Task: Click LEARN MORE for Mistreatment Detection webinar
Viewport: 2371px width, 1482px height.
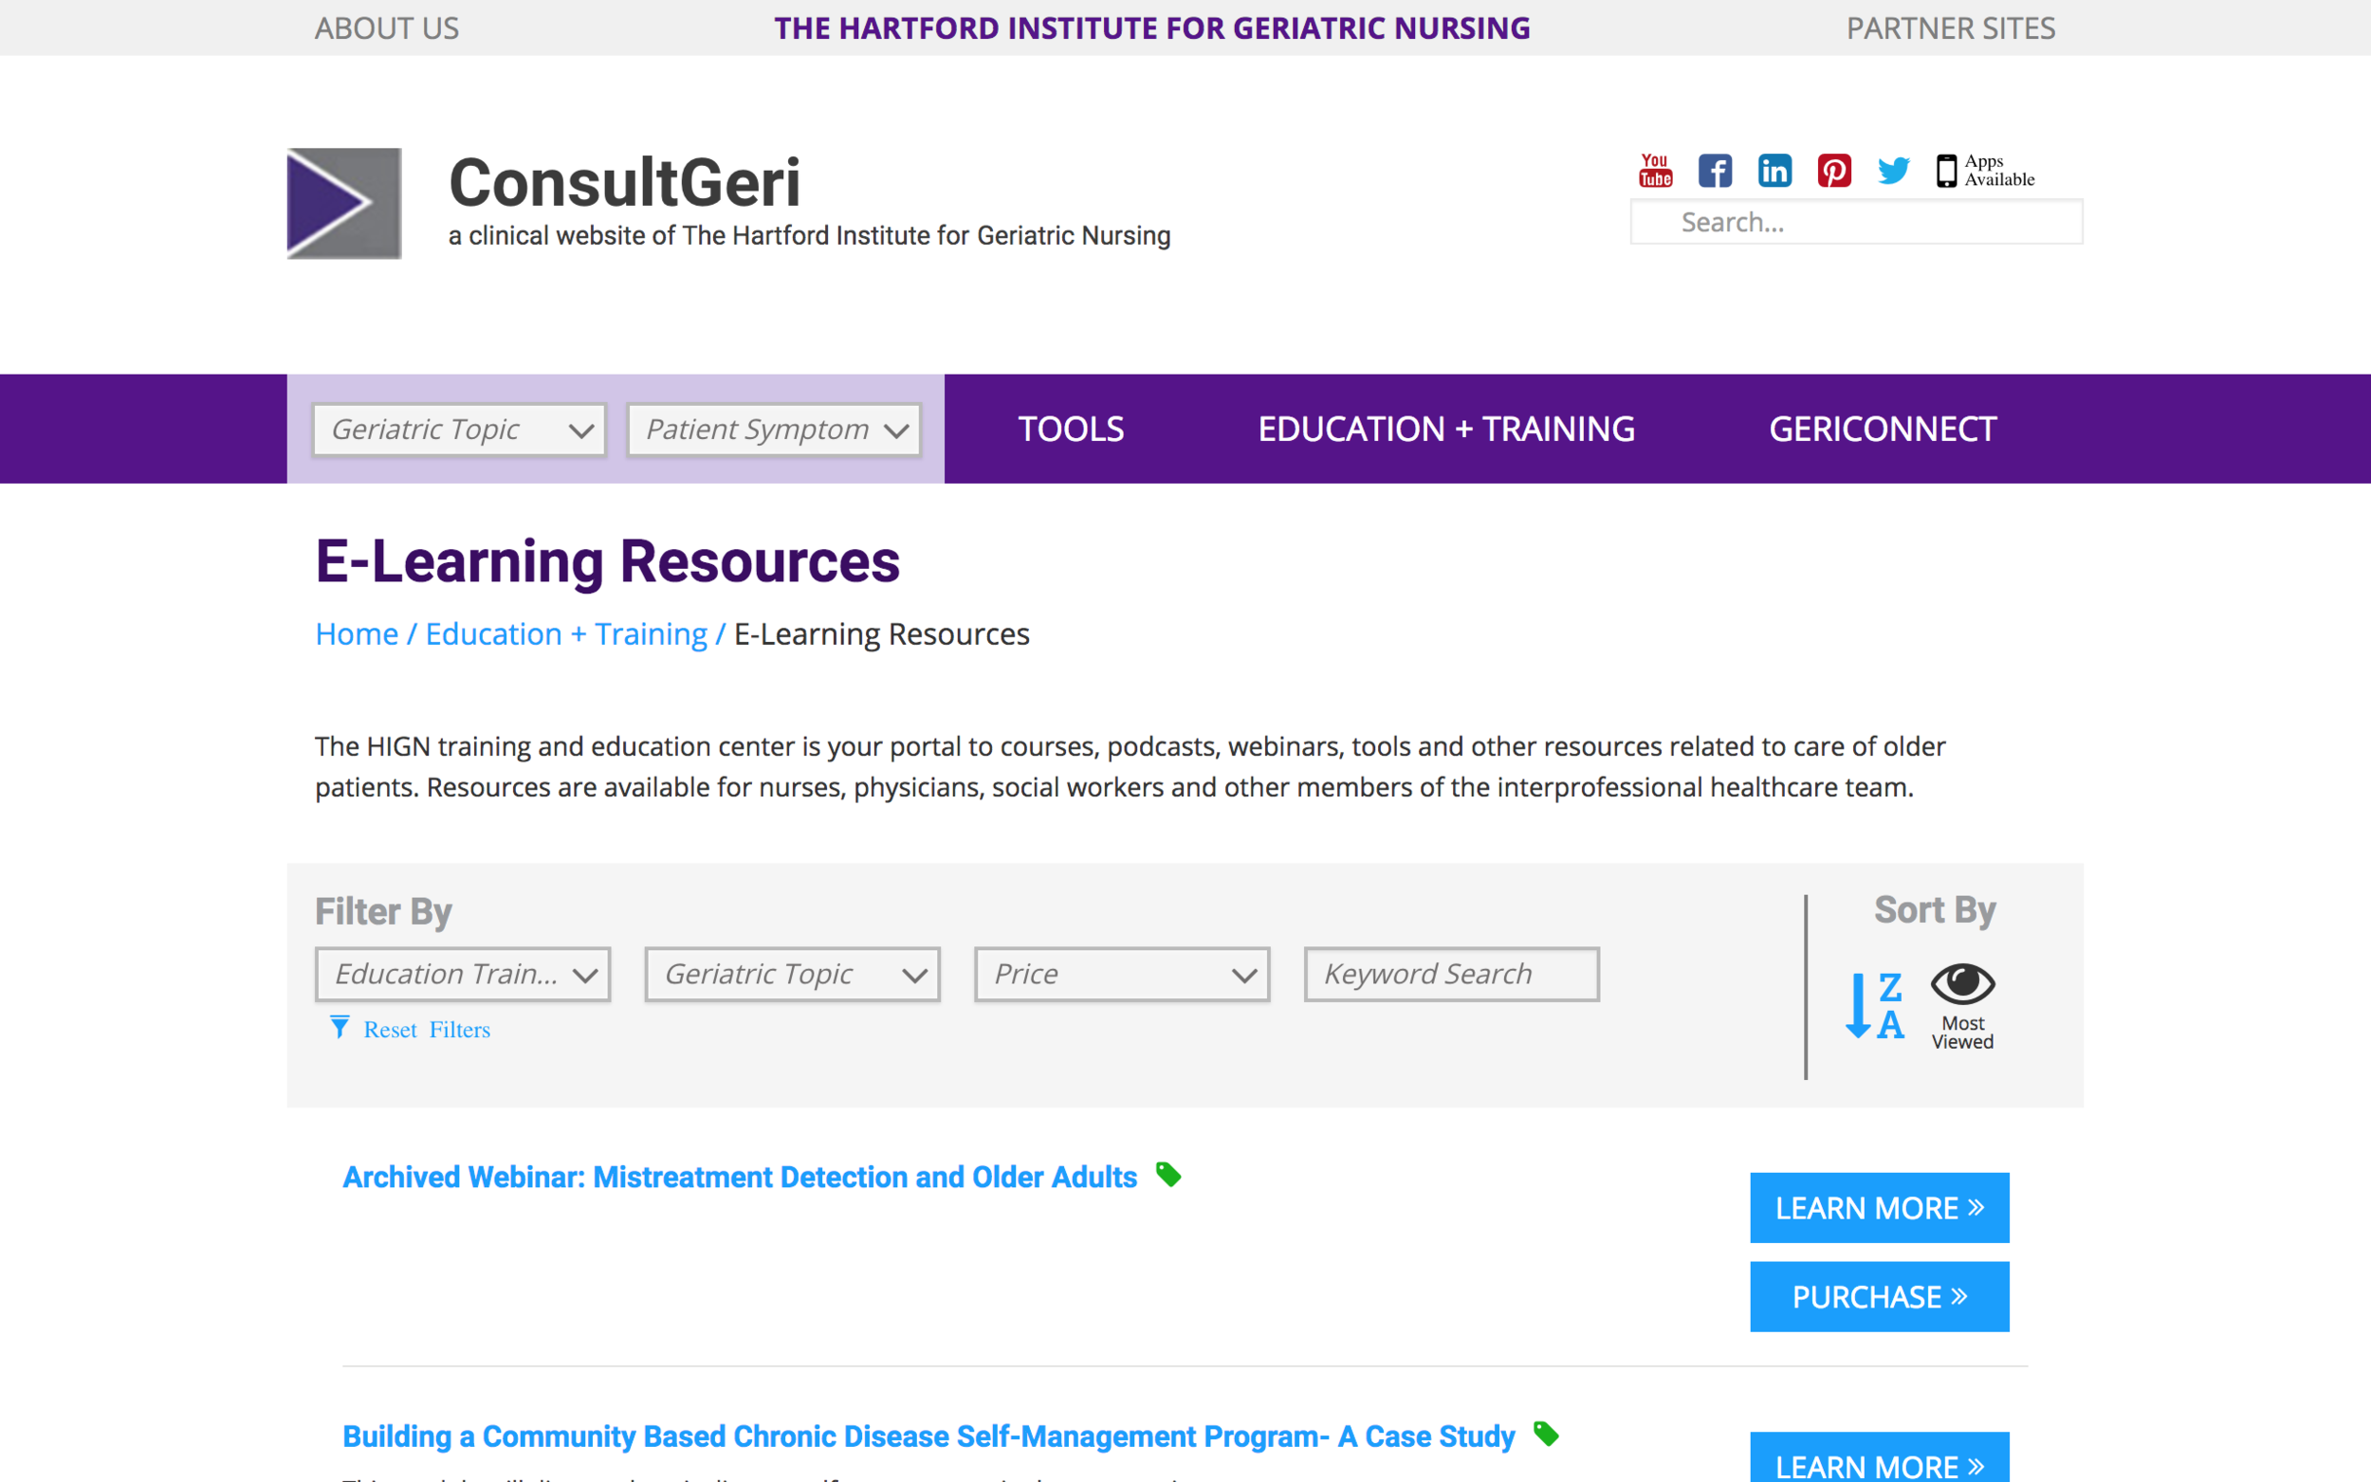Action: point(1880,1208)
